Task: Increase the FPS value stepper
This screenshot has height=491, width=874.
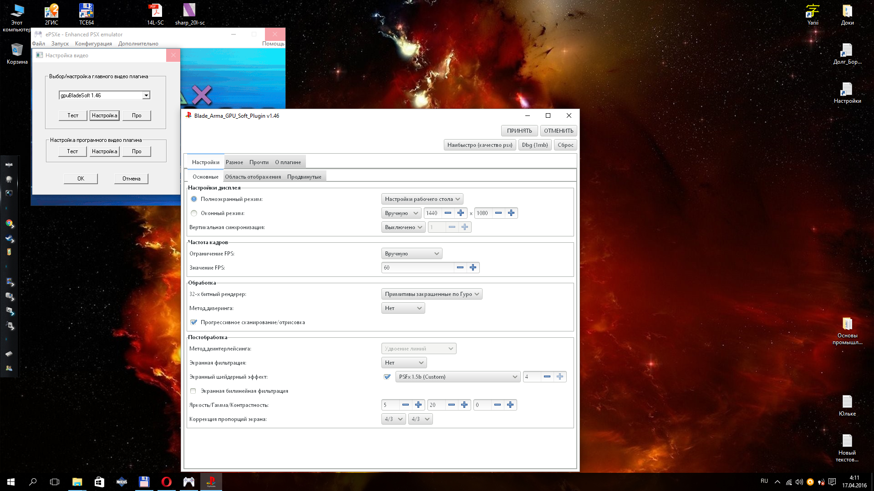Action: 473,268
